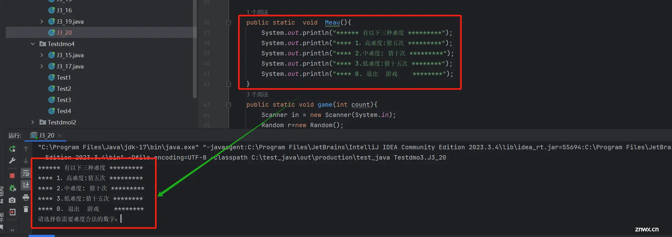Click line number 44 in gutter
This screenshot has height=237, width=672.
[x=206, y=115]
